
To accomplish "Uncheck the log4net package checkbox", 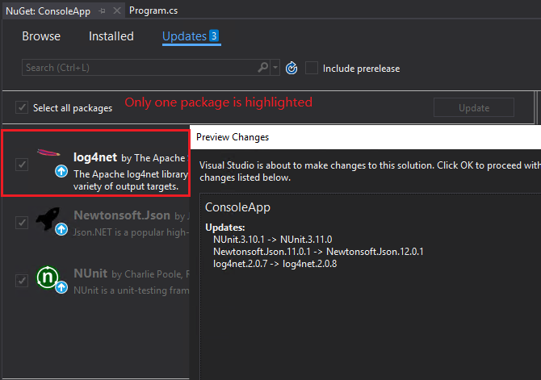I will click(x=22, y=165).
